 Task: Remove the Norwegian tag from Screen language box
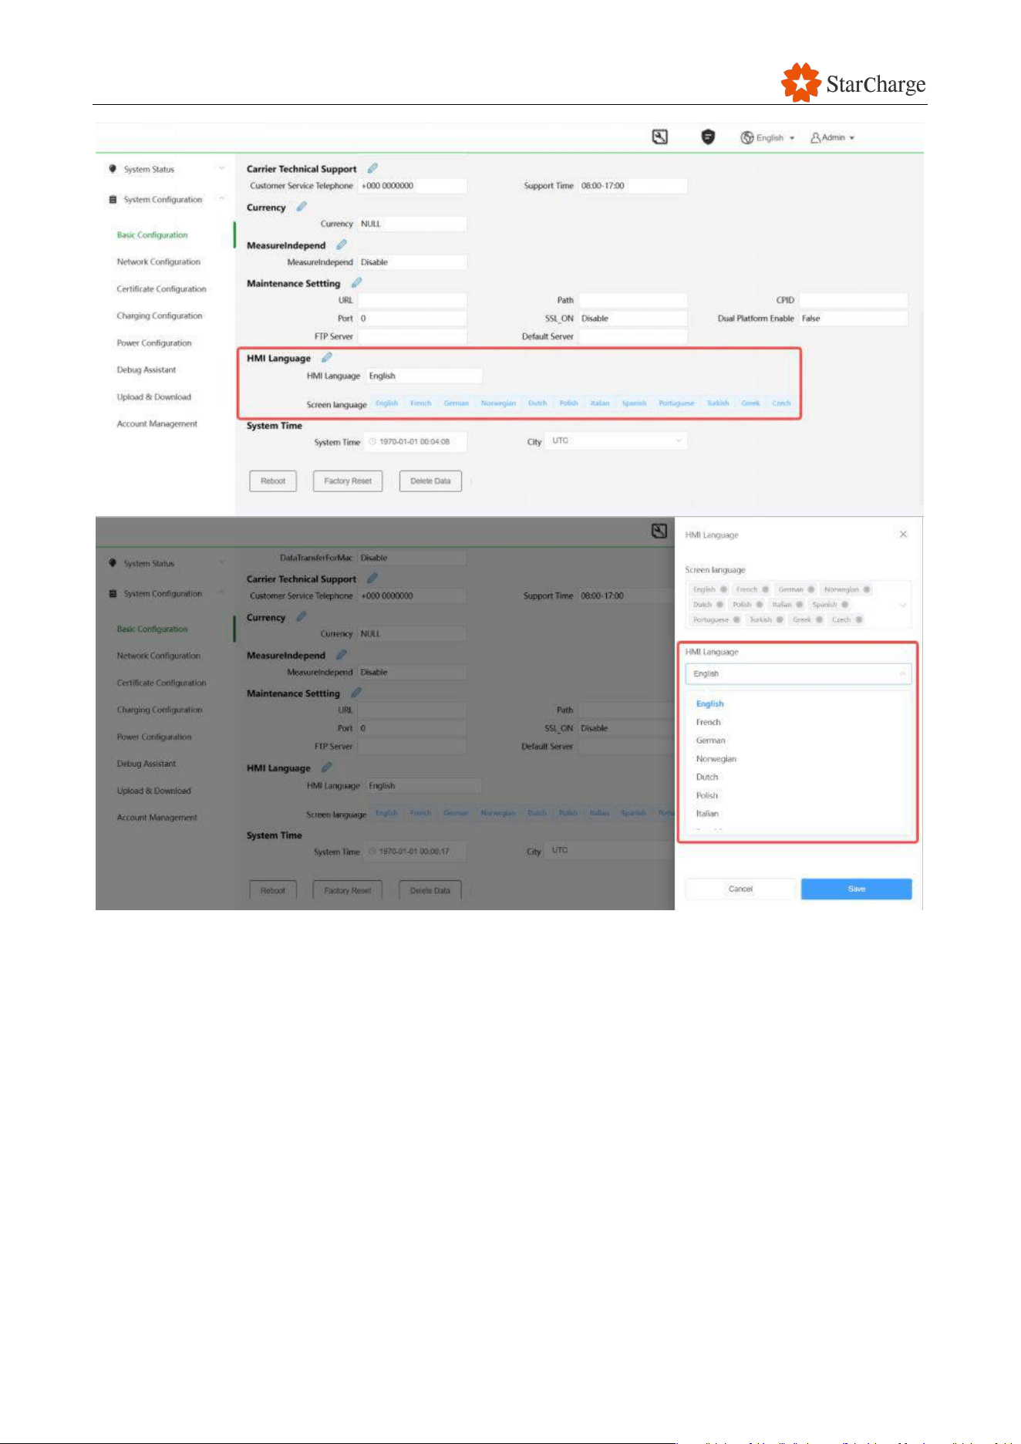(867, 589)
